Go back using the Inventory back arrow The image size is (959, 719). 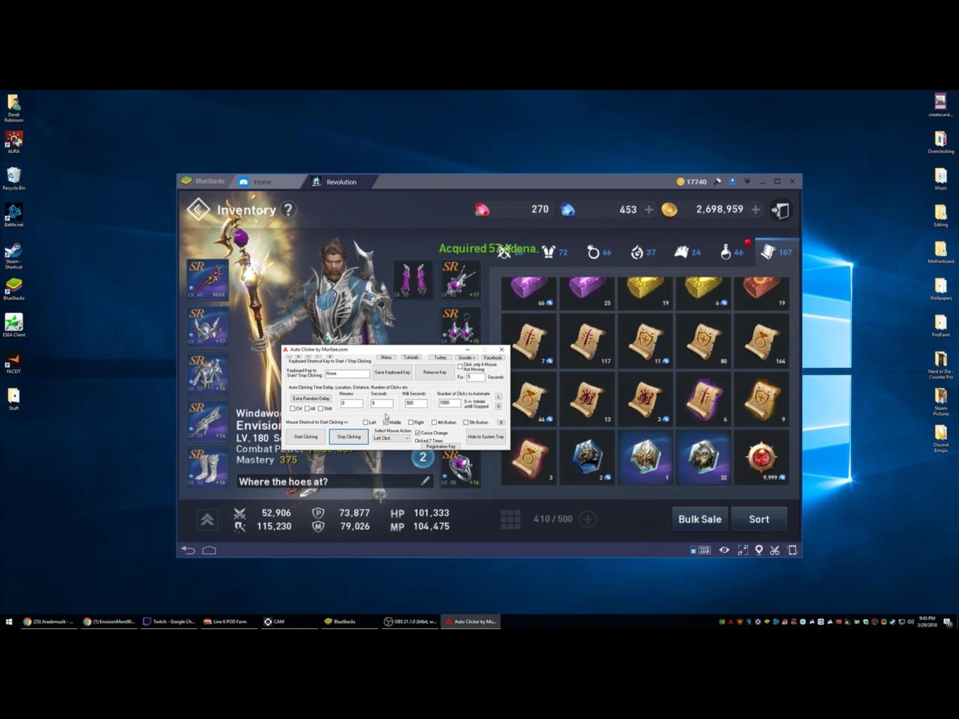(x=198, y=209)
